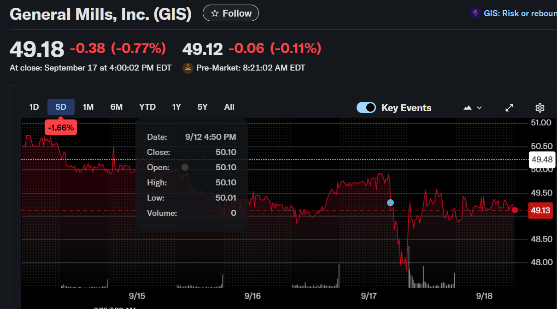Click the Key Events label

click(406, 108)
